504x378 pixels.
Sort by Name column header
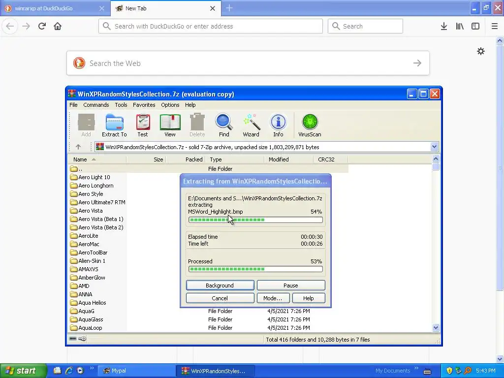[97, 159]
